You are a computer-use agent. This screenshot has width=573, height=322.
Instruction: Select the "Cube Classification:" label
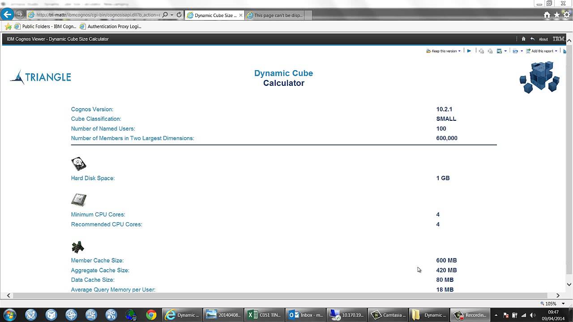(x=96, y=119)
